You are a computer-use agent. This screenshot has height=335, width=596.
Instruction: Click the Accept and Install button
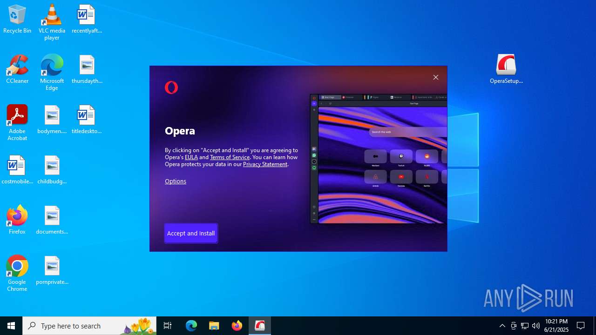tap(191, 233)
